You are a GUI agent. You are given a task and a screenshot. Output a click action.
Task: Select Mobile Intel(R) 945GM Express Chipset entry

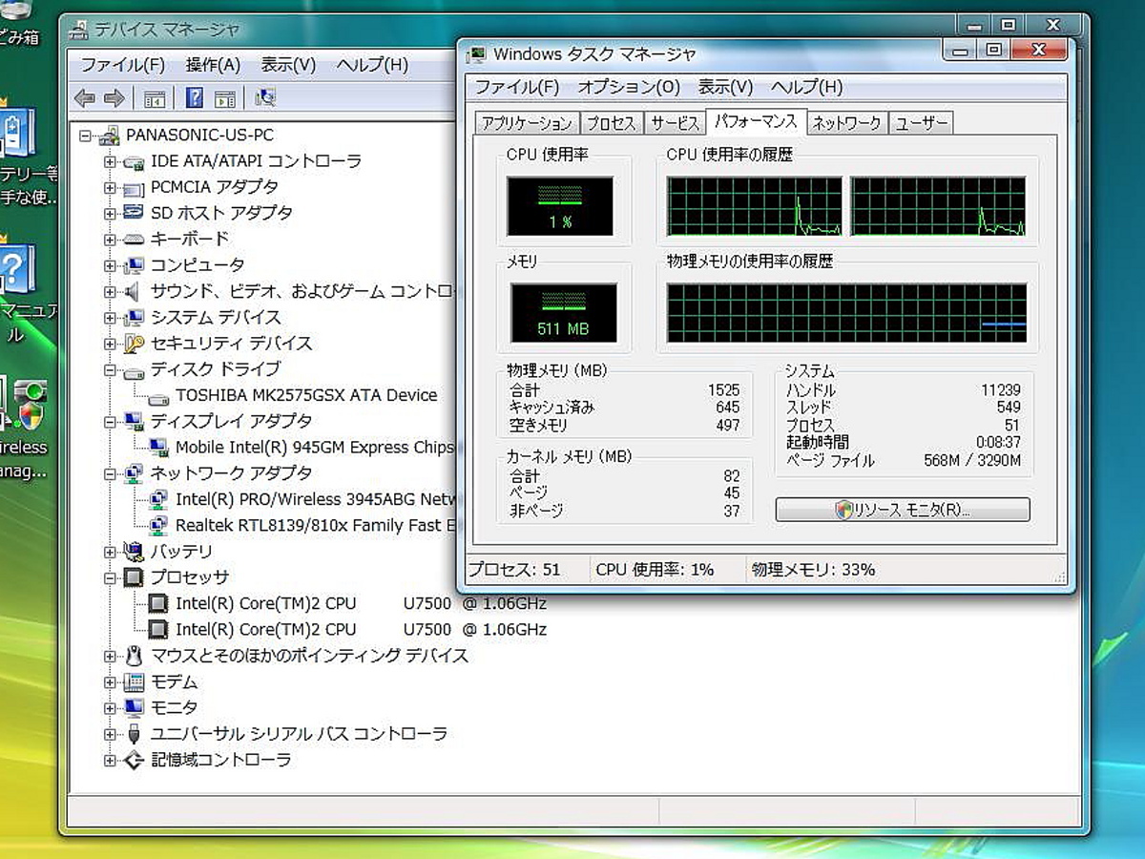(314, 447)
